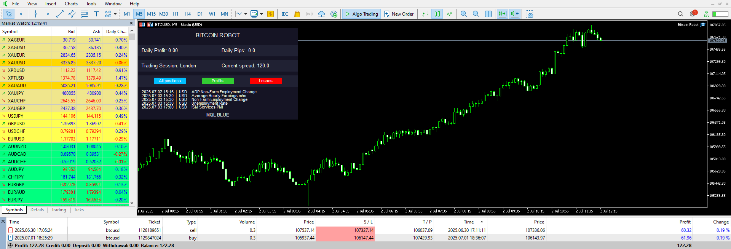Draw a horizontal line on chart
Viewport: 731px width, 249px height.
coord(48,14)
